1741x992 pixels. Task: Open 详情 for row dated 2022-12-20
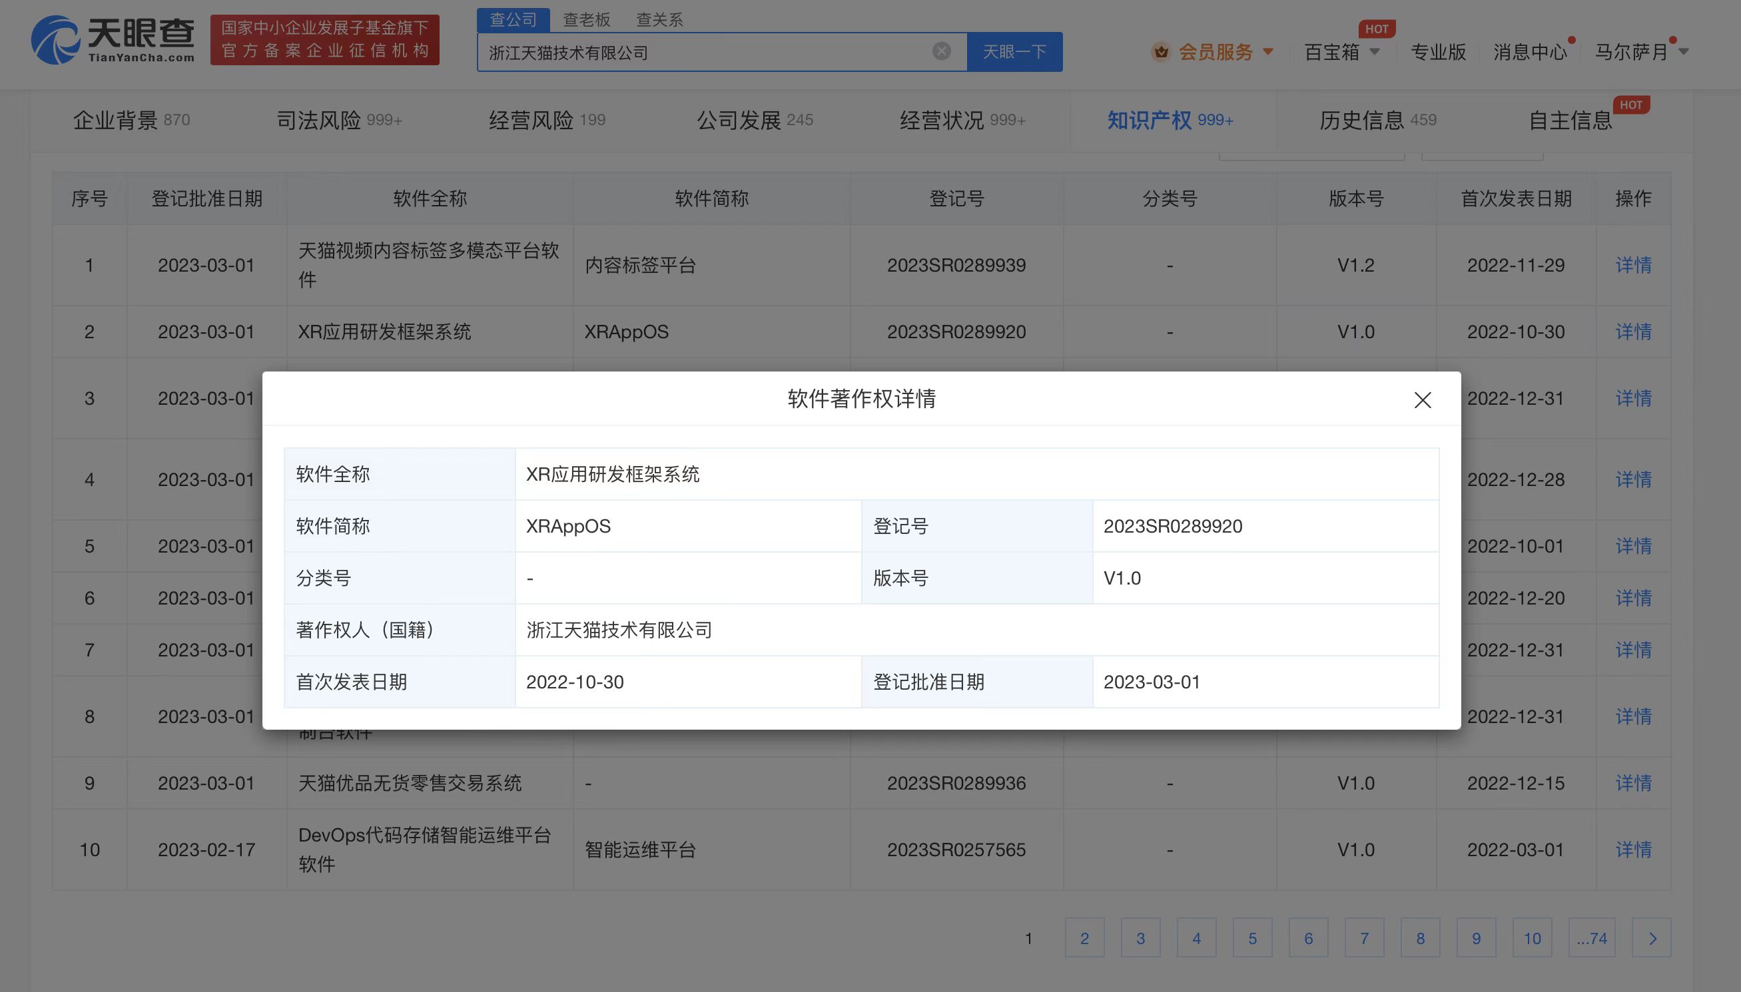coord(1633,599)
